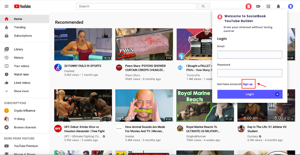The width and height of the screenshot is (300, 155).
Task: Click the Yi Wang channel avatar
Action: [7, 119]
